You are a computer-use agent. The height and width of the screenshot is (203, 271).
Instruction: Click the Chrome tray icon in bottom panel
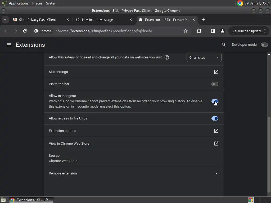click(251, 200)
